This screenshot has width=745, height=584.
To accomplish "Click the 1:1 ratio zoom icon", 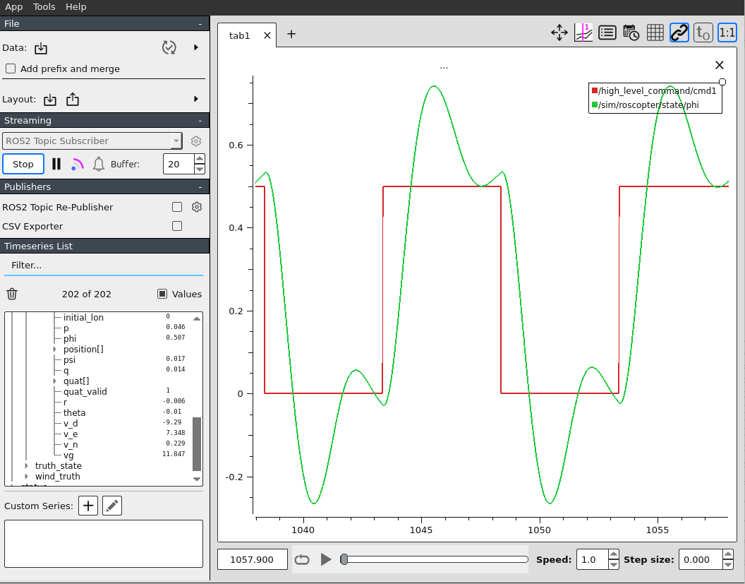I will click(727, 32).
